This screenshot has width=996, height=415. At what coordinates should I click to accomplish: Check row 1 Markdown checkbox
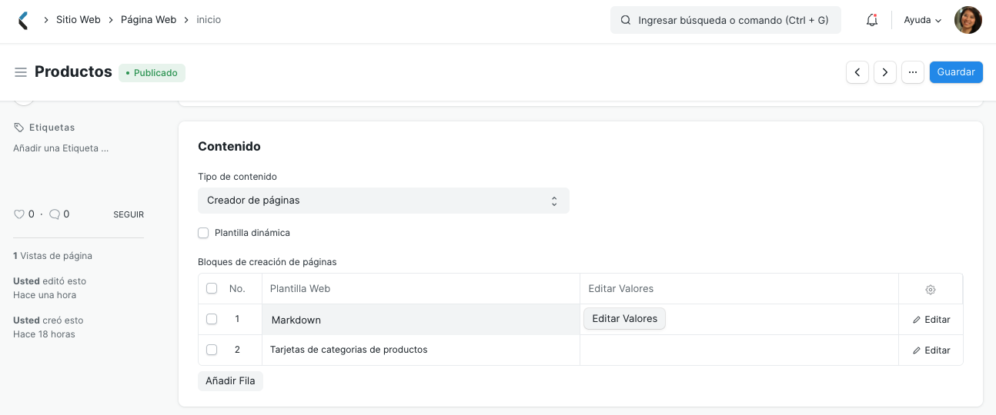212,319
